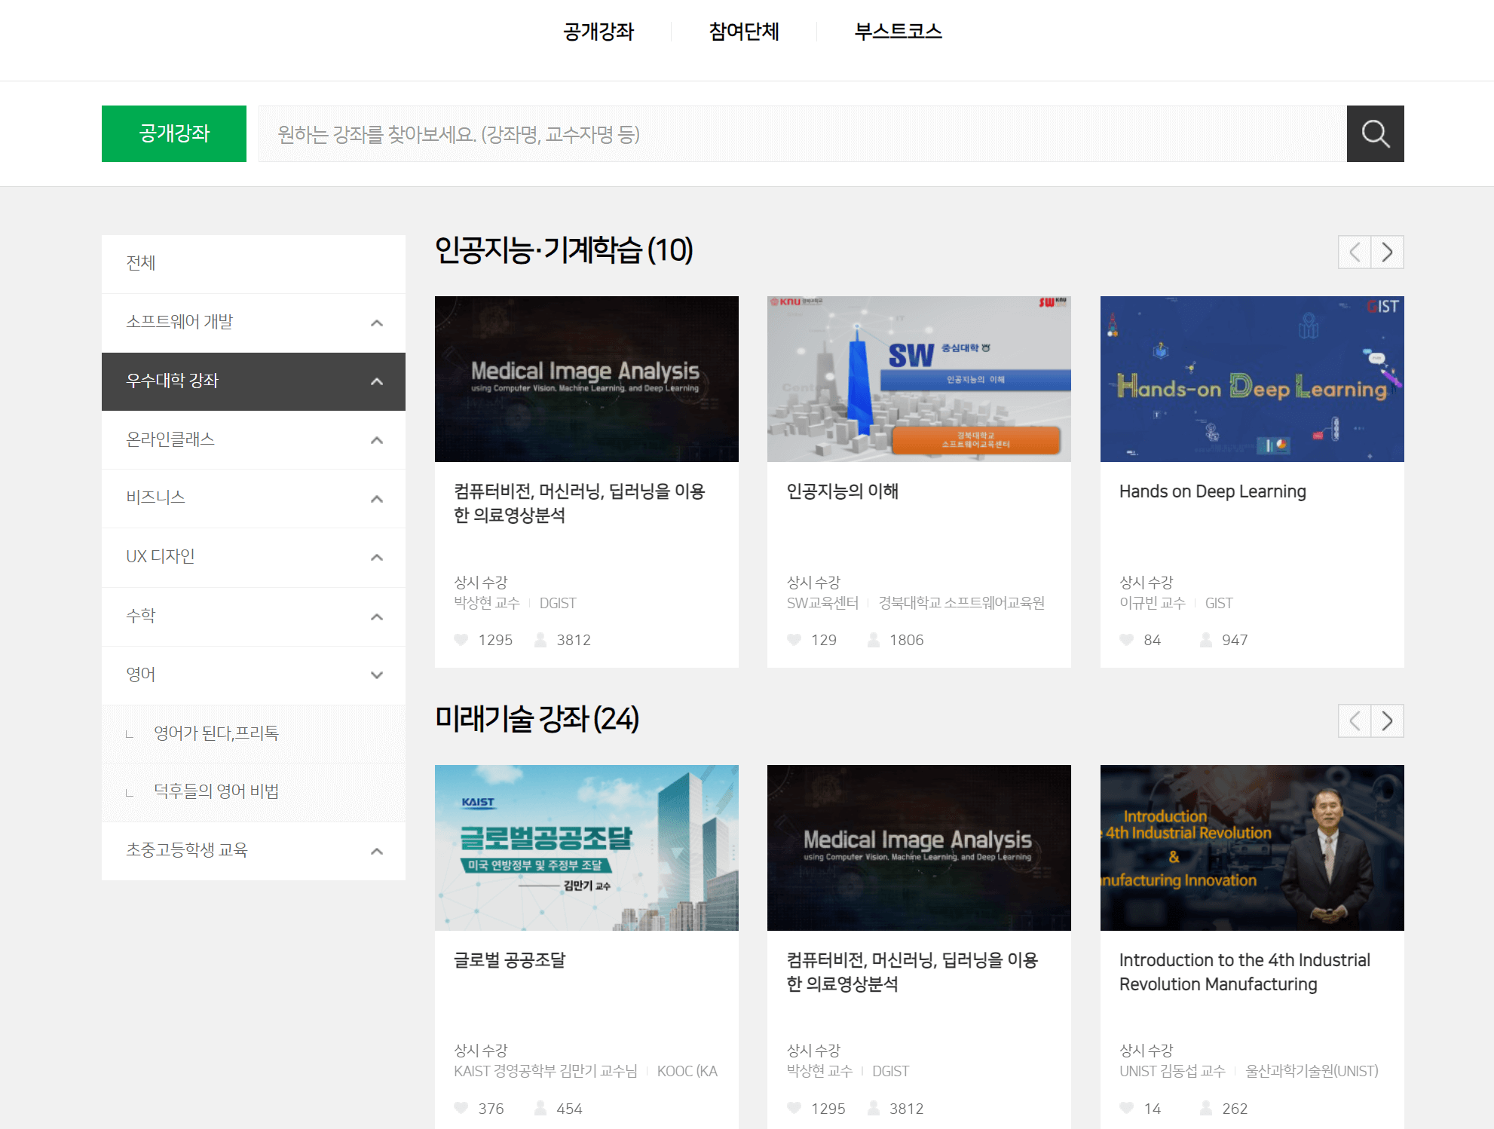Toggle heart on 글로벌 공공조달 course
This screenshot has height=1129, width=1494.
(461, 1108)
